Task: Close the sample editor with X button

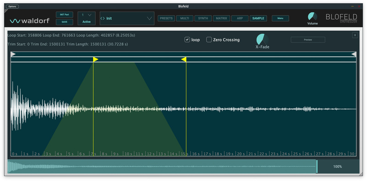Action: [355, 35]
